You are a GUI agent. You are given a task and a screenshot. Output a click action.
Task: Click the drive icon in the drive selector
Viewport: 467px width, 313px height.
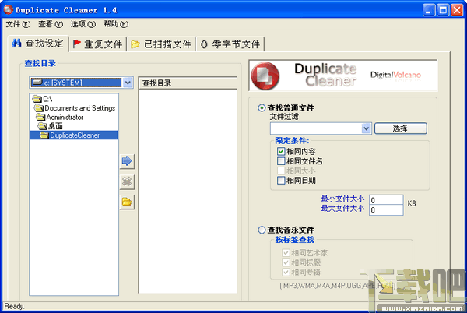point(37,83)
